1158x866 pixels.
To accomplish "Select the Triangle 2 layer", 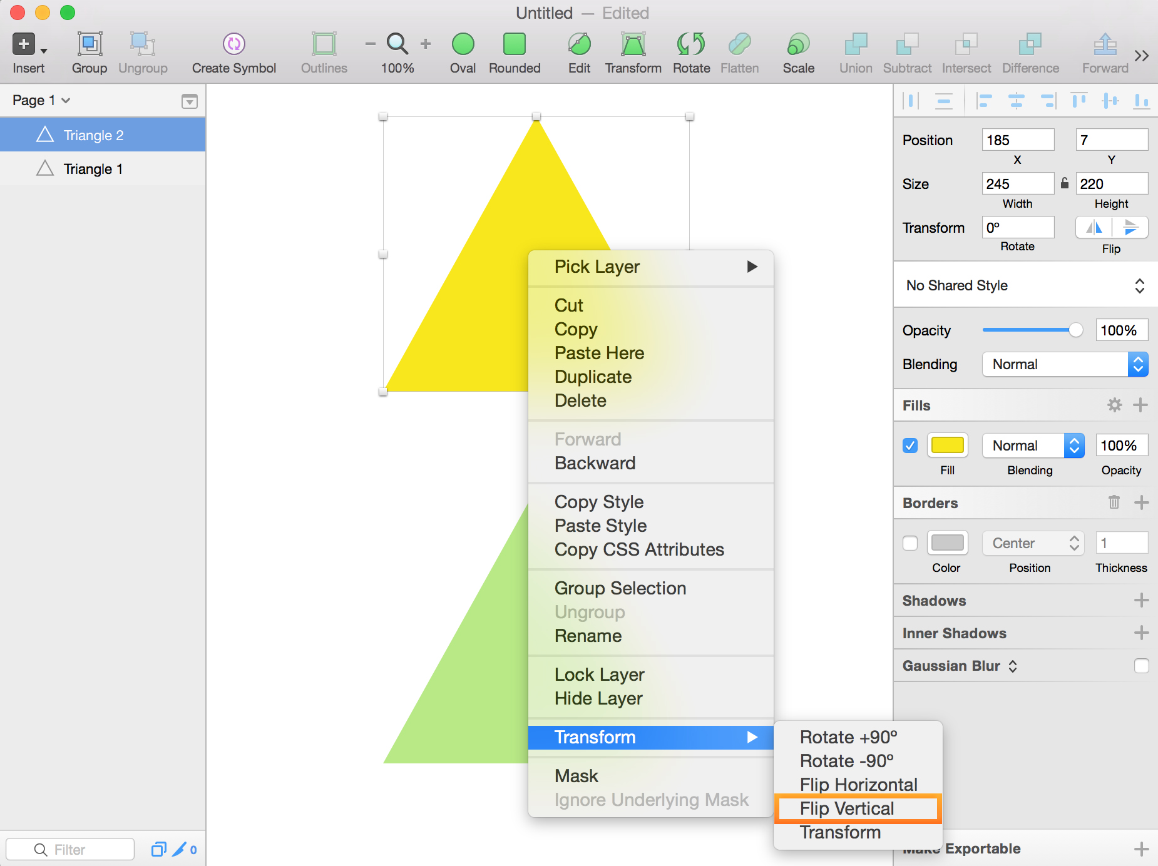I will point(103,135).
